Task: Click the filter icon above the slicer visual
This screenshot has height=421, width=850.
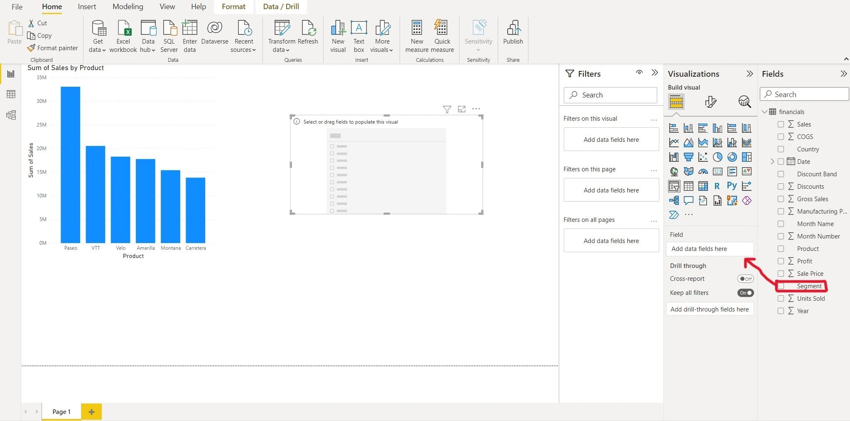Action: (x=447, y=109)
